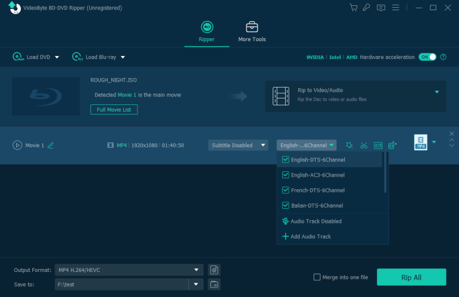Viewport: 459px width, 297px height.
Task: Remove Movie 1 with the X icon
Action: pos(452,134)
